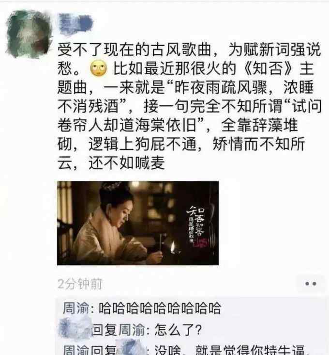
Task: Tap the 2分钟前 timestamp
Action: [x=80, y=284]
